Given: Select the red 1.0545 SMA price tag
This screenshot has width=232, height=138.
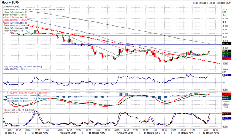Looking at the screenshot, I should pyautogui.click(x=226, y=59).
